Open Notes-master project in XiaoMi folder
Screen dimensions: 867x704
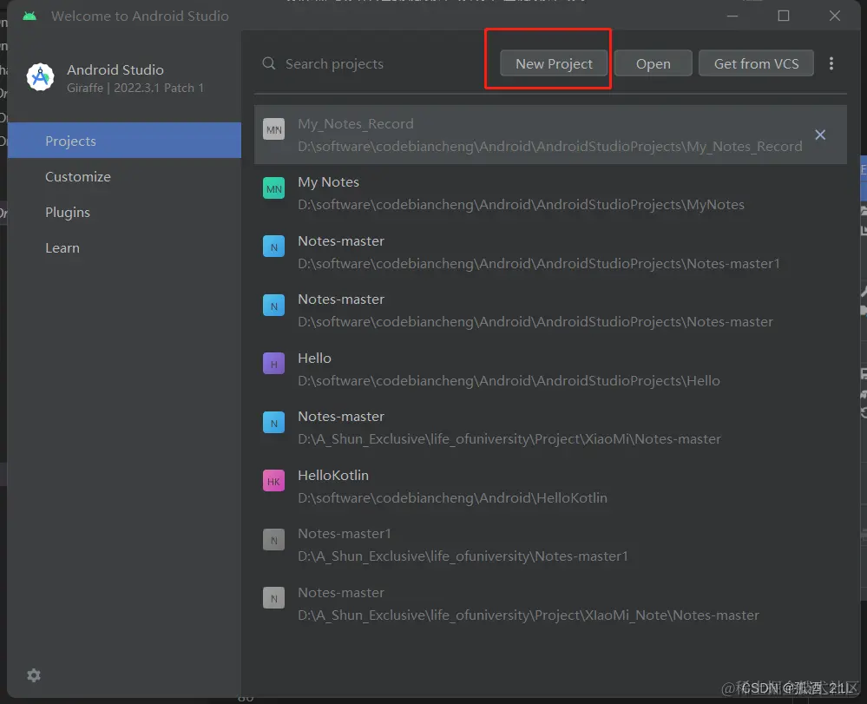pos(550,427)
